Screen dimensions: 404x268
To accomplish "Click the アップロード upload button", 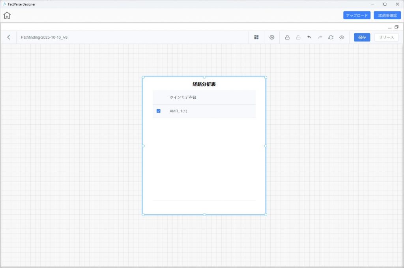I will click(x=357, y=15).
